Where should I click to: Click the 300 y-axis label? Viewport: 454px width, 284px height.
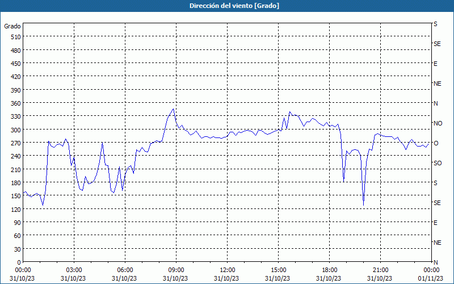[x=16, y=130]
